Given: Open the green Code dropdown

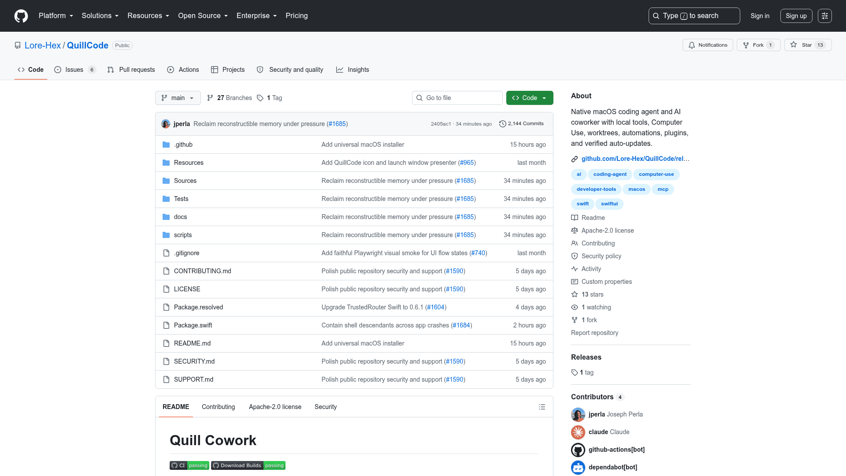Looking at the screenshot, I should coord(530,98).
